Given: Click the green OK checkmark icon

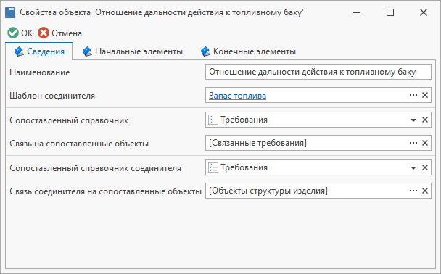Looking at the screenshot, I should 13,33.
